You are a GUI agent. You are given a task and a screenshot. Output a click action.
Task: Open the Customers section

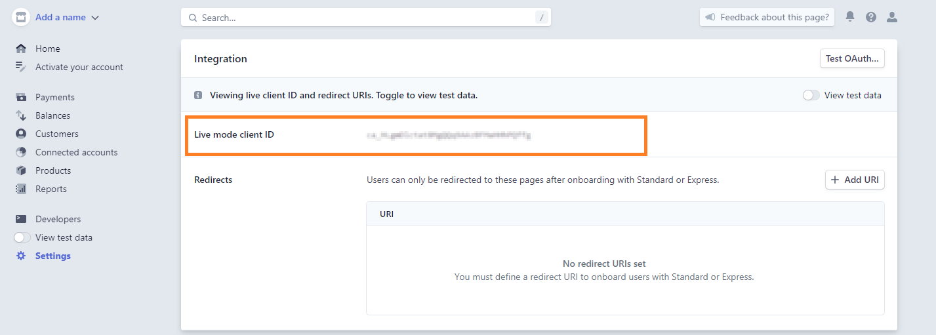tap(56, 134)
